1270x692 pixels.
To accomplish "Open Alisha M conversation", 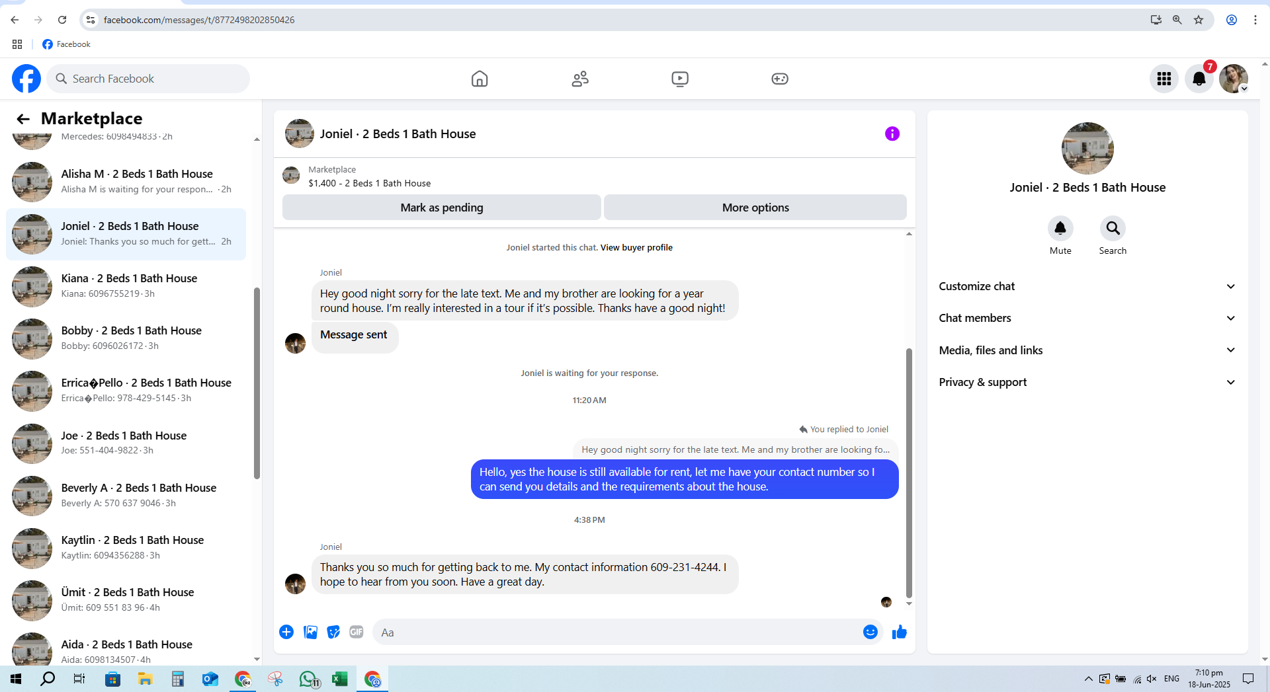I will pyautogui.click(x=126, y=182).
